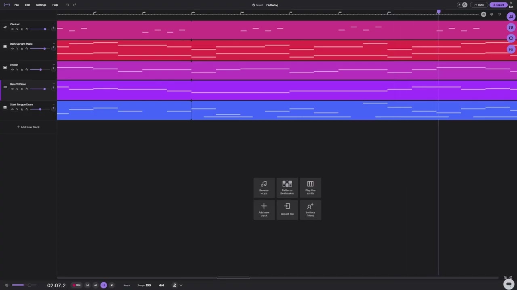
Task: Click the master volume speaker icon
Action: click(6, 285)
